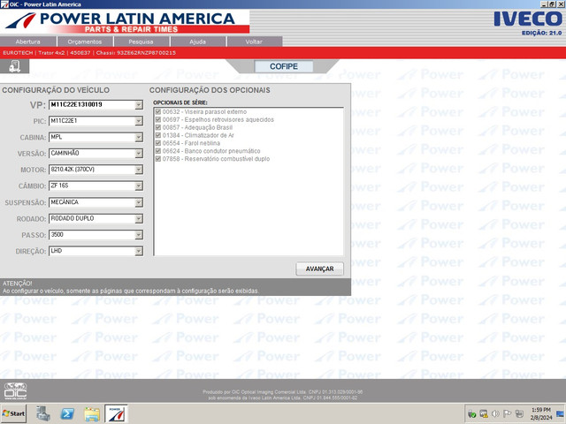Toggle option 00697 Espelhos retrovisores aquecidos
Image resolution: width=566 pixels, height=424 pixels.
(x=157, y=119)
